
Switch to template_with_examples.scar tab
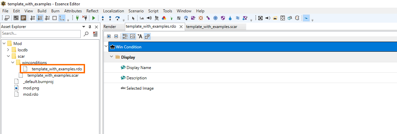pos(212,26)
